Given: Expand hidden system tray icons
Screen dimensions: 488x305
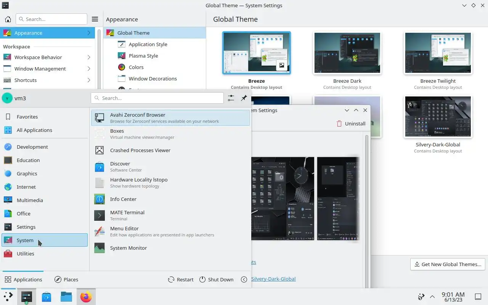Looking at the screenshot, I should [x=432, y=297].
